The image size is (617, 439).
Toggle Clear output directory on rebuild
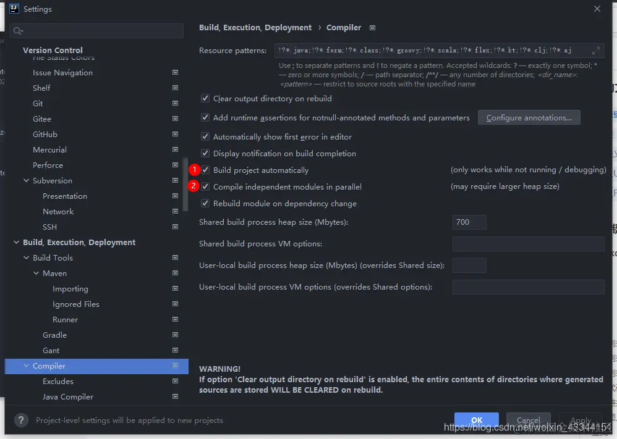click(205, 98)
